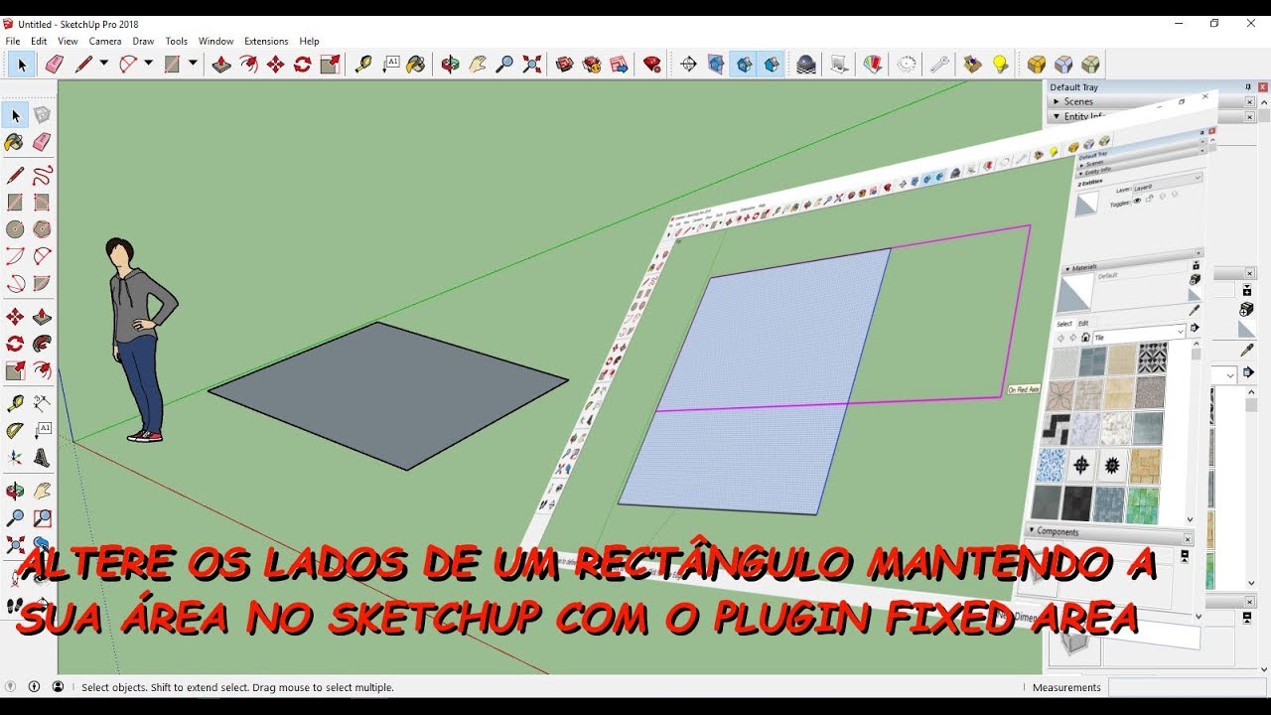Open the Line tool dropdown arrow
This screenshot has height=715, width=1271.
(x=103, y=65)
